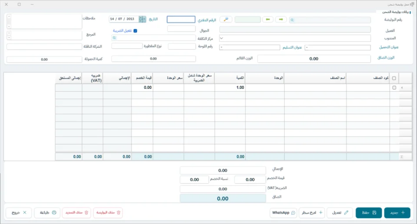Screen dimensions: 417x224
Task: Click the magnifier search icon button
Action: point(226,20)
